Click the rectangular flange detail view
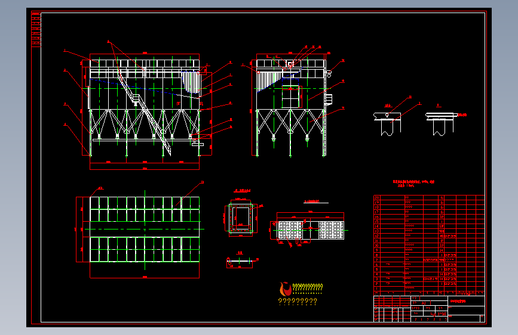Image resolution: width=518 pixels, height=335 pixels. [x=241, y=218]
